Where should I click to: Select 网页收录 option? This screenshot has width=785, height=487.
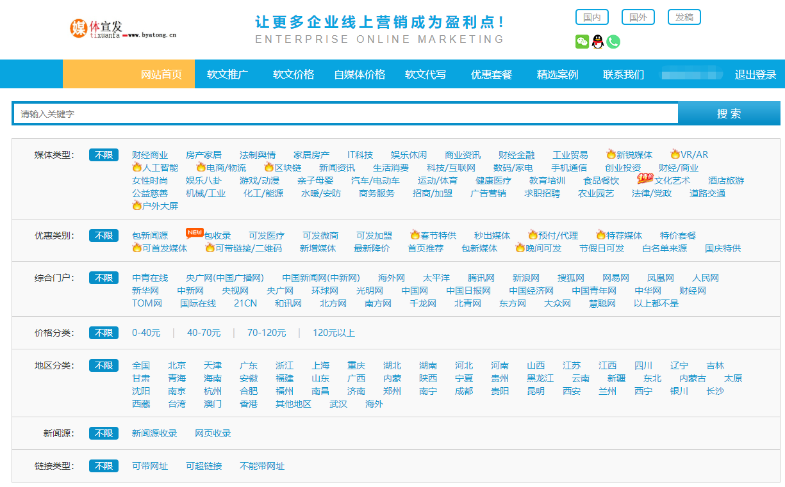213,433
